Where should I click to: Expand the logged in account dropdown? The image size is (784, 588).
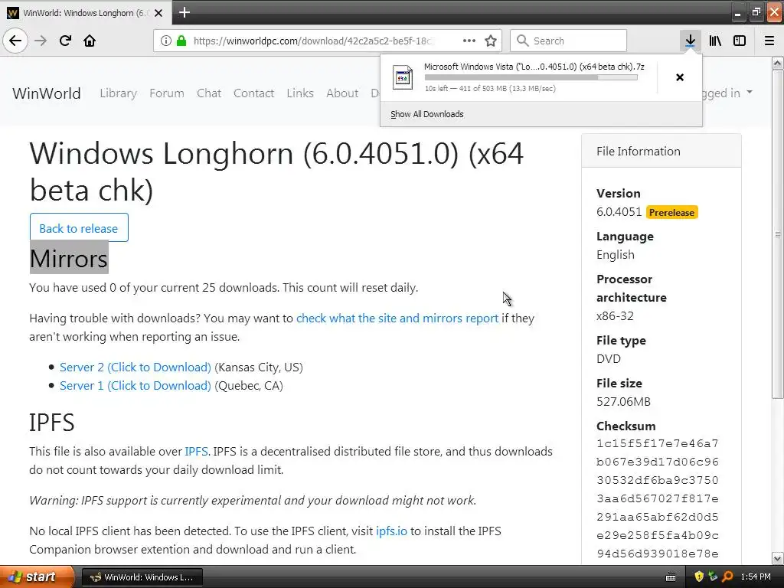[727, 93]
